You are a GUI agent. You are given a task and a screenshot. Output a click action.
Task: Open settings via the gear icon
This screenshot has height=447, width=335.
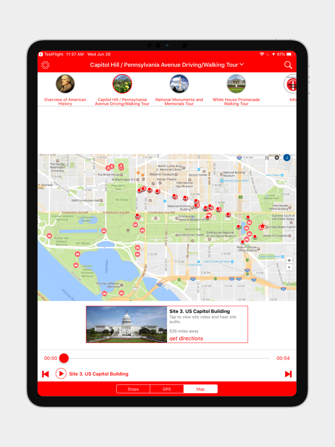pos(46,65)
